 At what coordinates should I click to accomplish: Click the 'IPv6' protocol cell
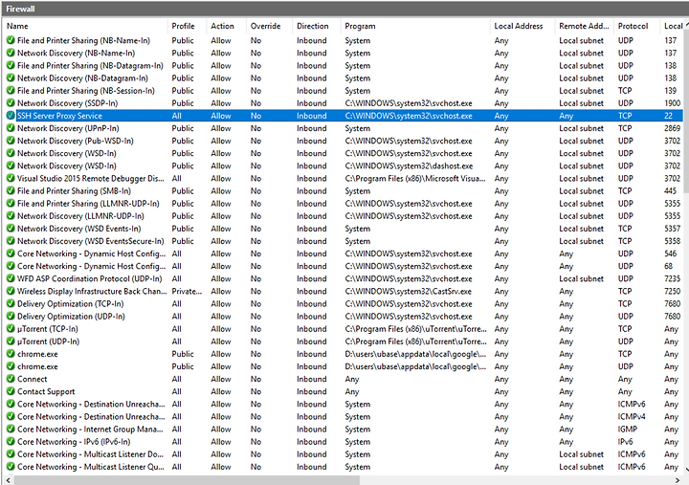pos(625,442)
